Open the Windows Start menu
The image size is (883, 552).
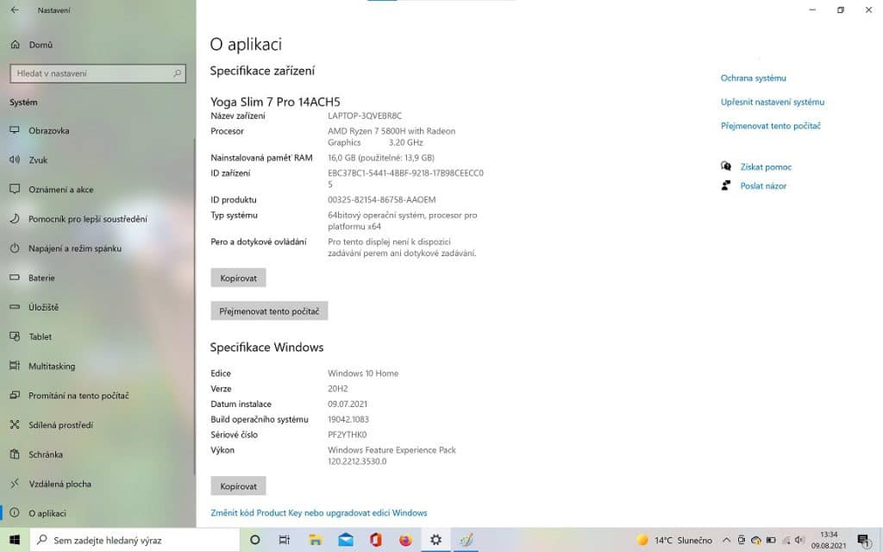[15, 540]
